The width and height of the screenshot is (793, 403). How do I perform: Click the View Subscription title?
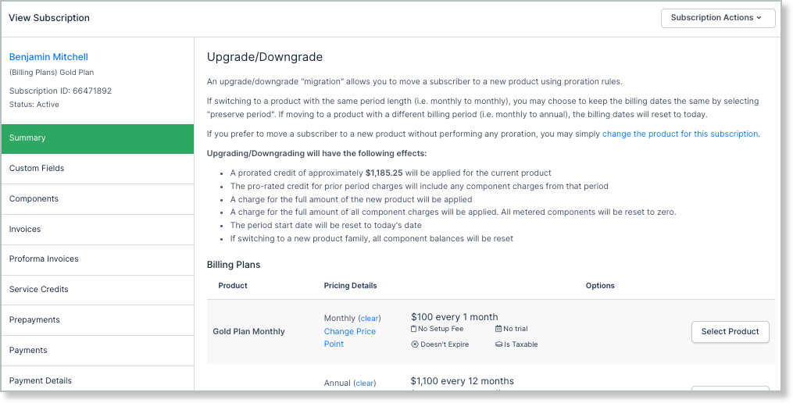point(49,18)
